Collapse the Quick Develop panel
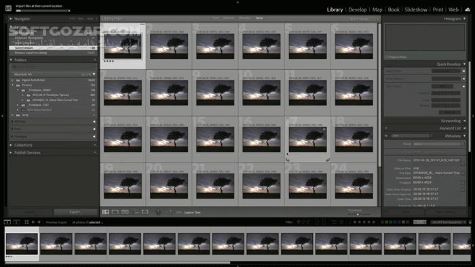Screen dimensions: 475x267 [464, 64]
